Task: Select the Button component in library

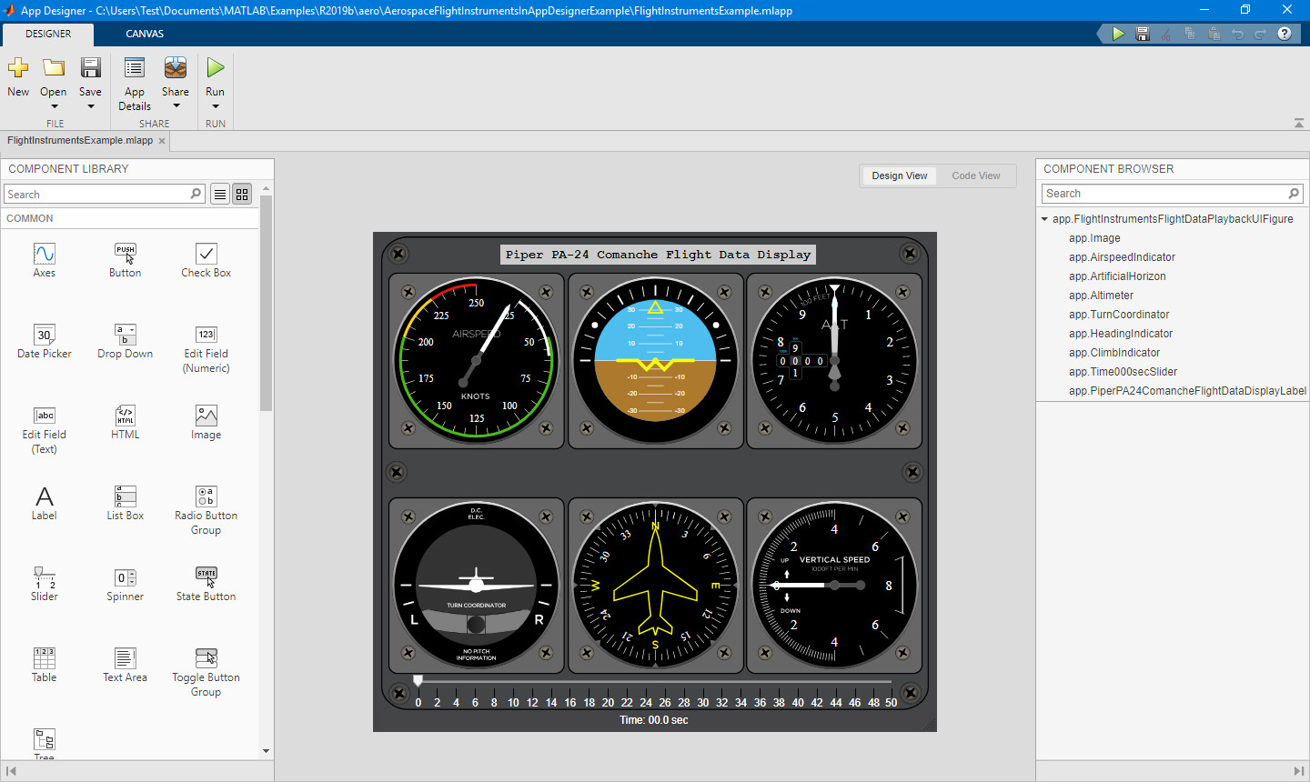Action: (126, 260)
